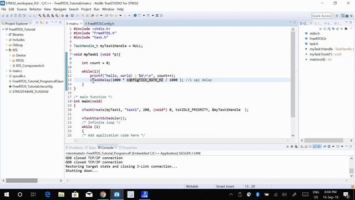Click Writable in the status bar

[192, 187]
